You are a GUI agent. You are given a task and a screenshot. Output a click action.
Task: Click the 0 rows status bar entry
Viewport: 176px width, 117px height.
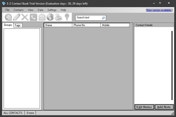30,113
